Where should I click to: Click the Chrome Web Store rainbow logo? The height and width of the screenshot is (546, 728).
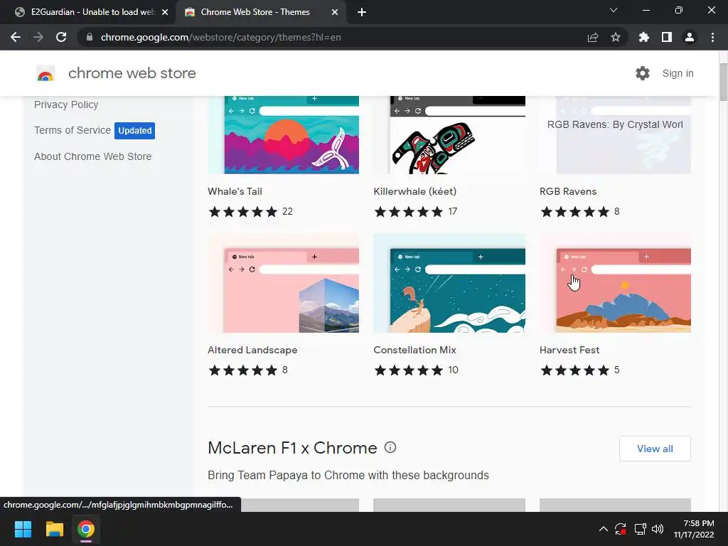45,73
